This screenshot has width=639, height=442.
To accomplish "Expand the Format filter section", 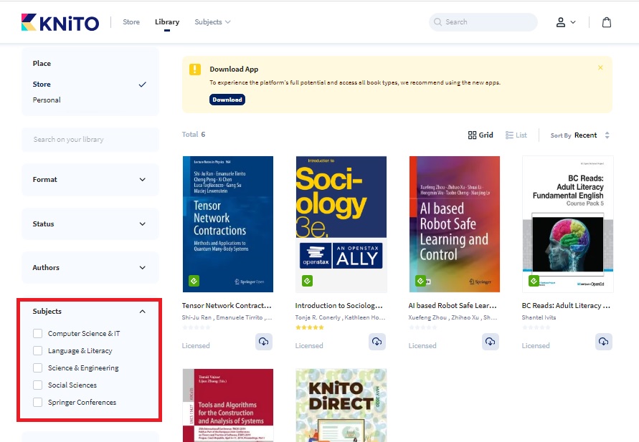I will coord(90,180).
